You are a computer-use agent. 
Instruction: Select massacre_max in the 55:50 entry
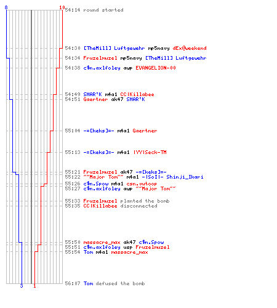coord(102,242)
